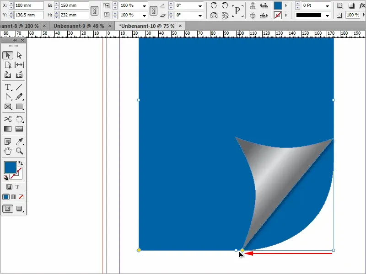Choose the Rectangle tool
Screen dimensions: 366x274
click(19, 107)
